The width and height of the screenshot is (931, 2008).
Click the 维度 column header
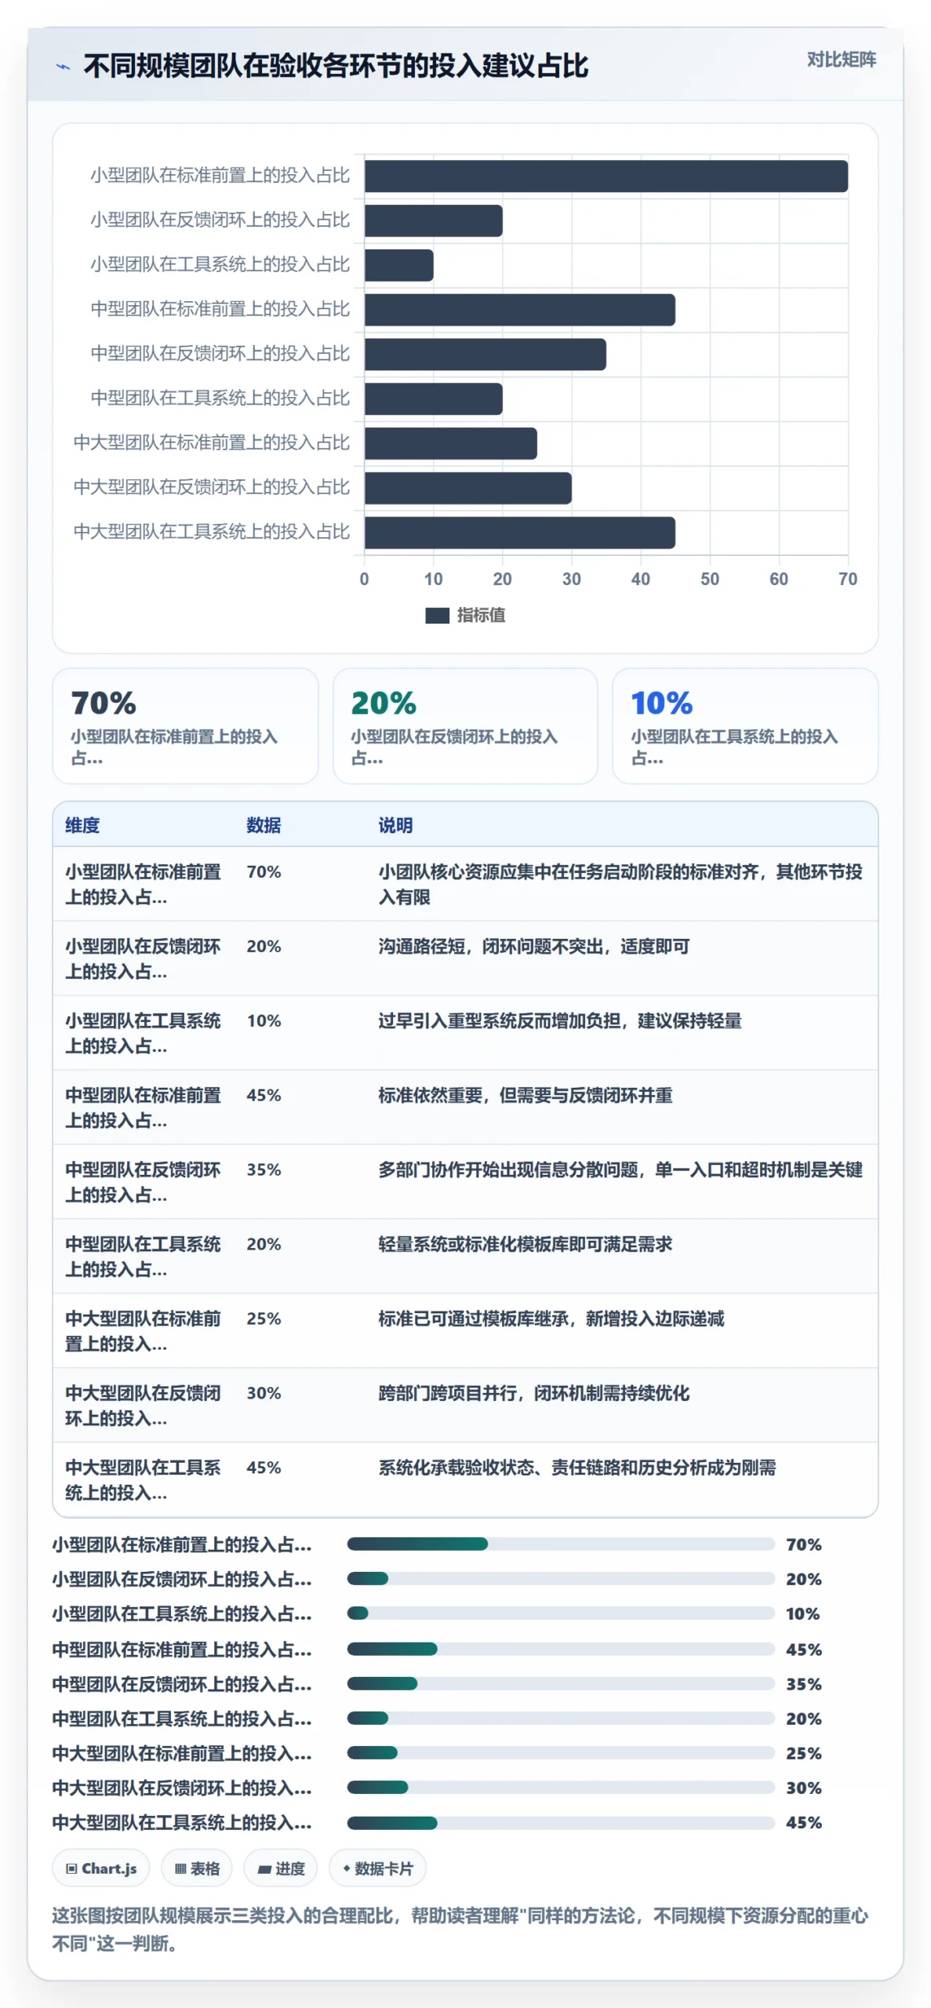coord(82,825)
